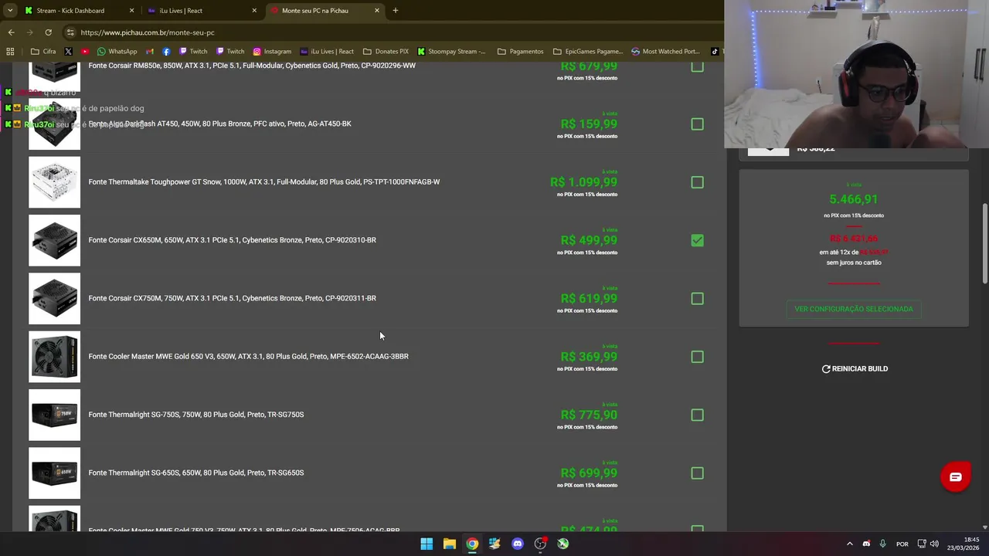Open the Corsair CX650M product thumbnail
This screenshot has width=989, height=556.
(54, 240)
